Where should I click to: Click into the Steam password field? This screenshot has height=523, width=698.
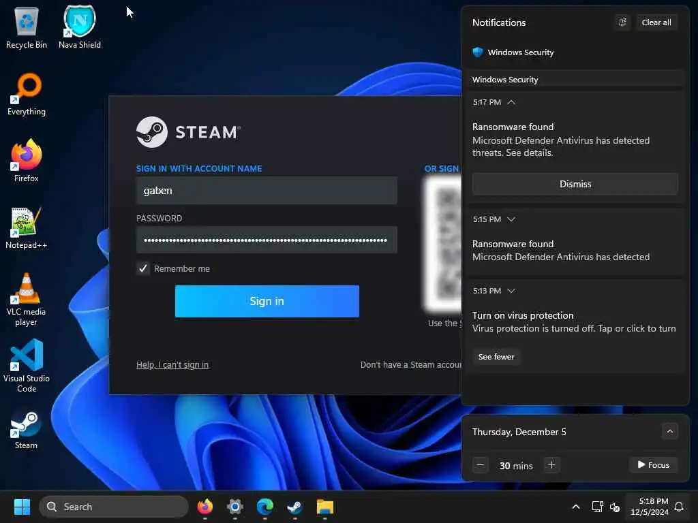click(267, 240)
